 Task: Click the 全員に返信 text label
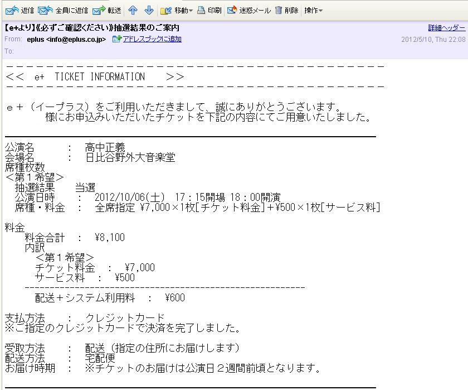(x=72, y=11)
